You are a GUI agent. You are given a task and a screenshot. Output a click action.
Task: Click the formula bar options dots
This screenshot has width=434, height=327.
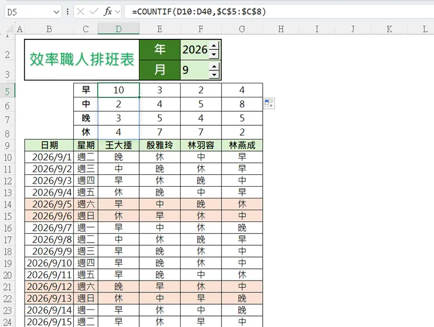[68, 12]
